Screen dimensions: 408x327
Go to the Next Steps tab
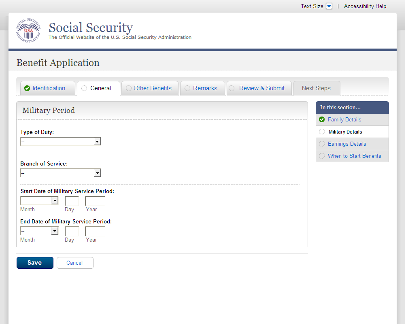(x=316, y=88)
